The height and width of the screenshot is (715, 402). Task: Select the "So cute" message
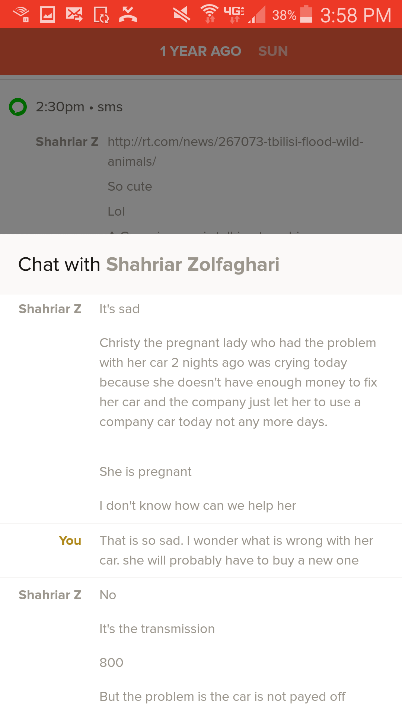[x=130, y=186]
